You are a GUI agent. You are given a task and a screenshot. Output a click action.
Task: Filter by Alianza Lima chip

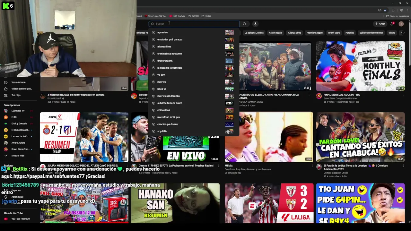pyautogui.click(x=294, y=33)
